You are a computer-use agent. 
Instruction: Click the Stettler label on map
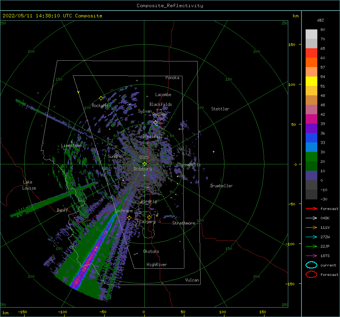[x=220, y=109]
